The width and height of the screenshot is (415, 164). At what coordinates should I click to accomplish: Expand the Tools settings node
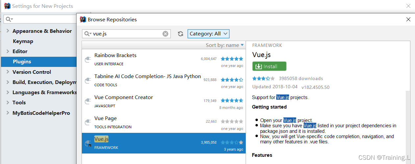pos(8,102)
